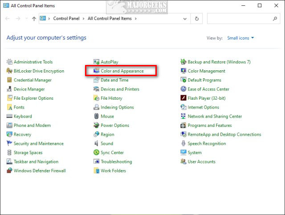Open the Small icons view dropdown
This screenshot has height=215, width=285.
(240, 38)
